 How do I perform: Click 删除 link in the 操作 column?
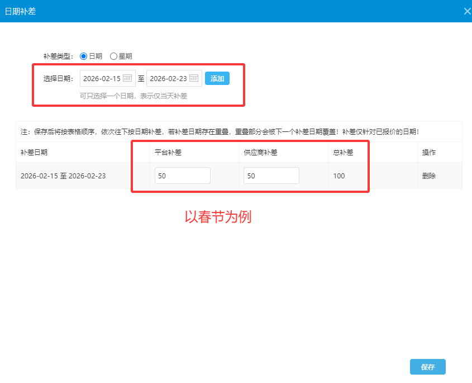click(429, 176)
